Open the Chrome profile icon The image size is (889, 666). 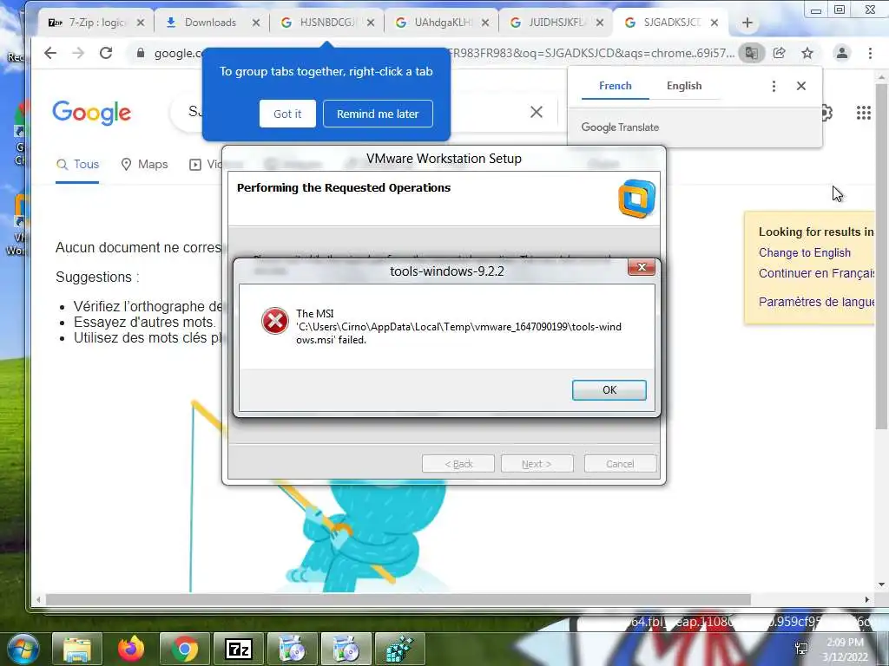842,53
